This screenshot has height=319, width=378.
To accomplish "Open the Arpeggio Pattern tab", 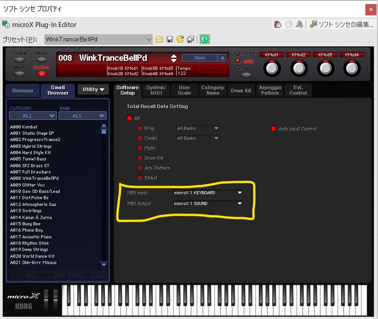I will [x=270, y=90].
